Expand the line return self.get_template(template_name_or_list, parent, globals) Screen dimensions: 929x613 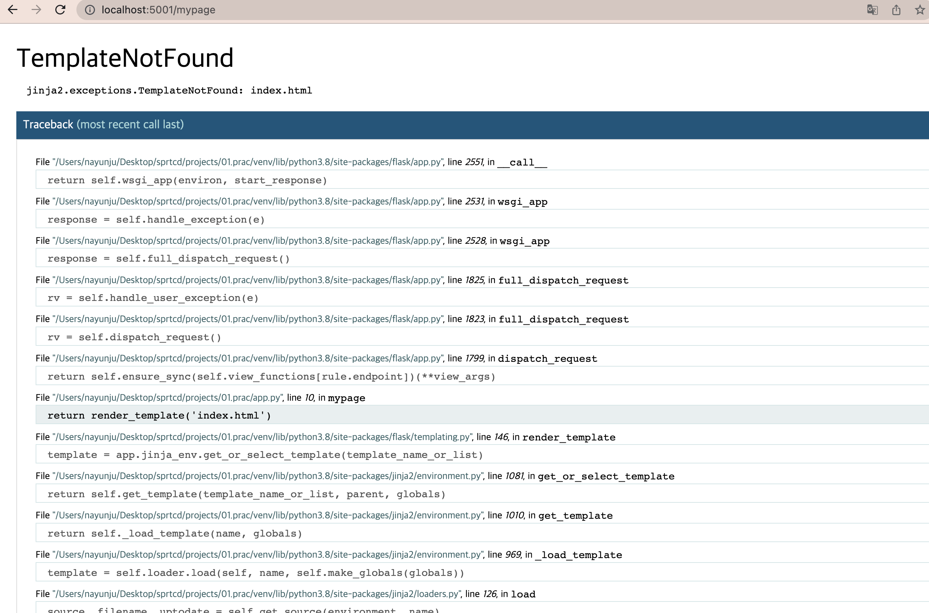482,494
